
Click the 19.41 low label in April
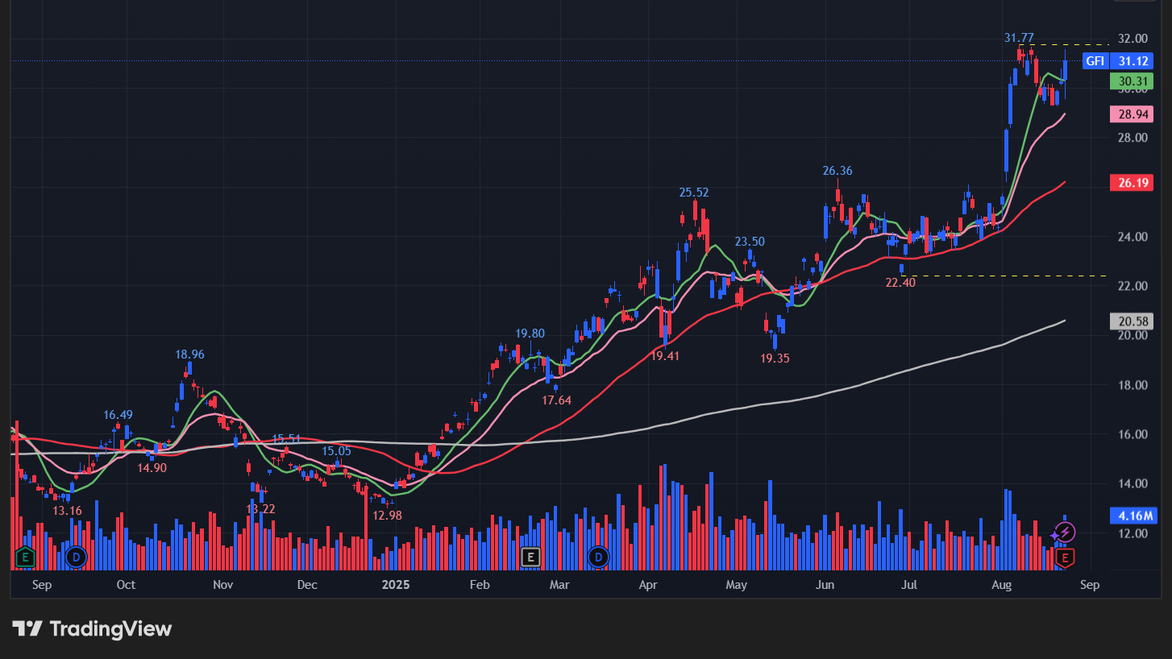click(665, 355)
